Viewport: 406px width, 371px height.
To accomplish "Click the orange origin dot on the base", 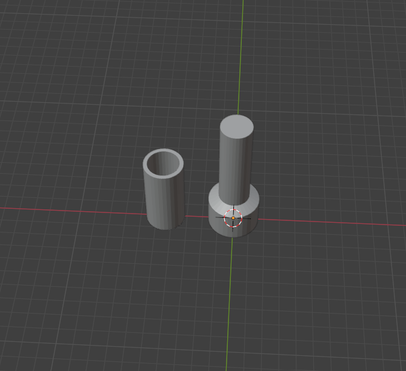I will 233,218.
